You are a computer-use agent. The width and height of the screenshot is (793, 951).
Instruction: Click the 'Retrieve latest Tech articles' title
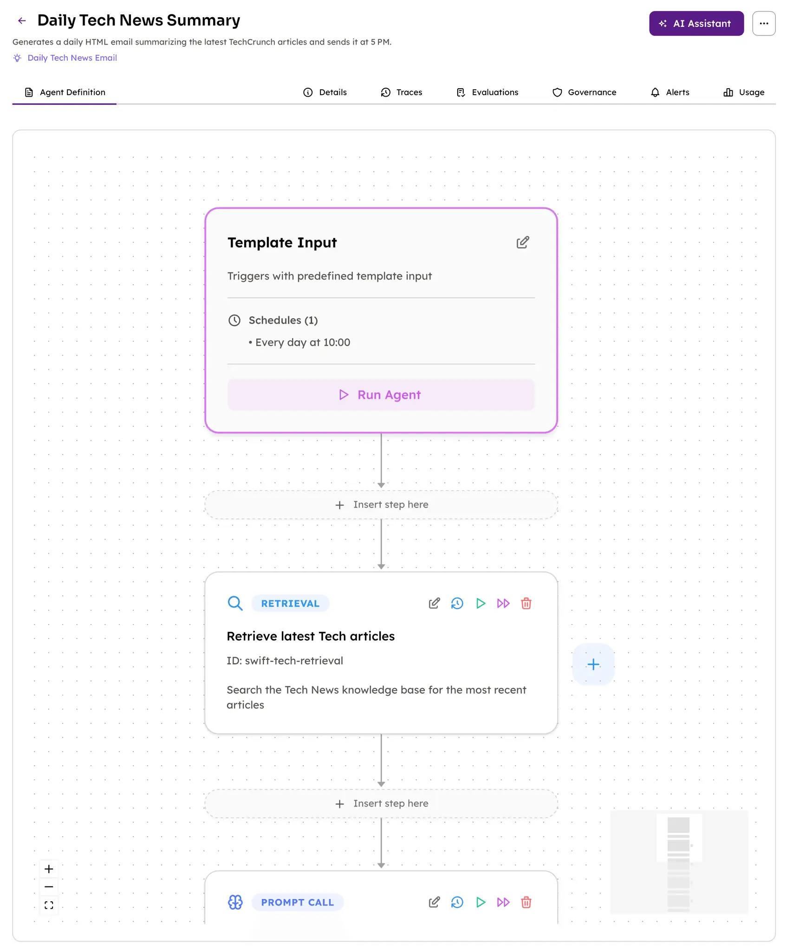coord(311,636)
